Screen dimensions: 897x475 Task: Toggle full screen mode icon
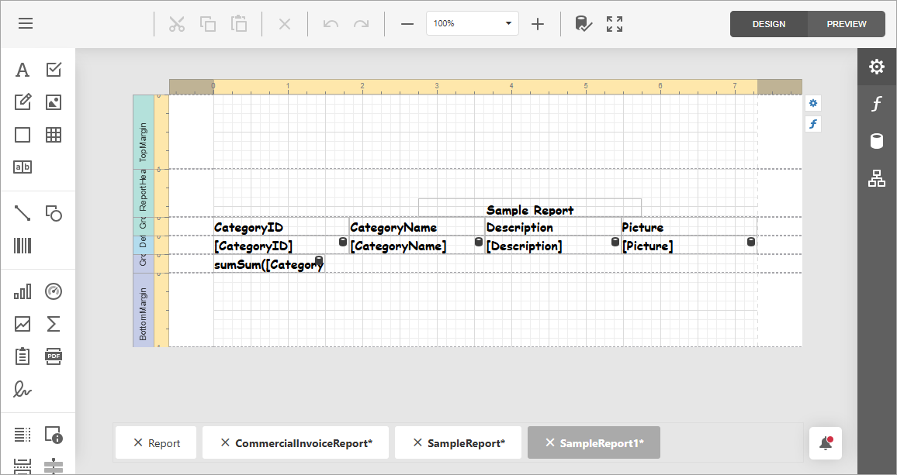pos(615,24)
